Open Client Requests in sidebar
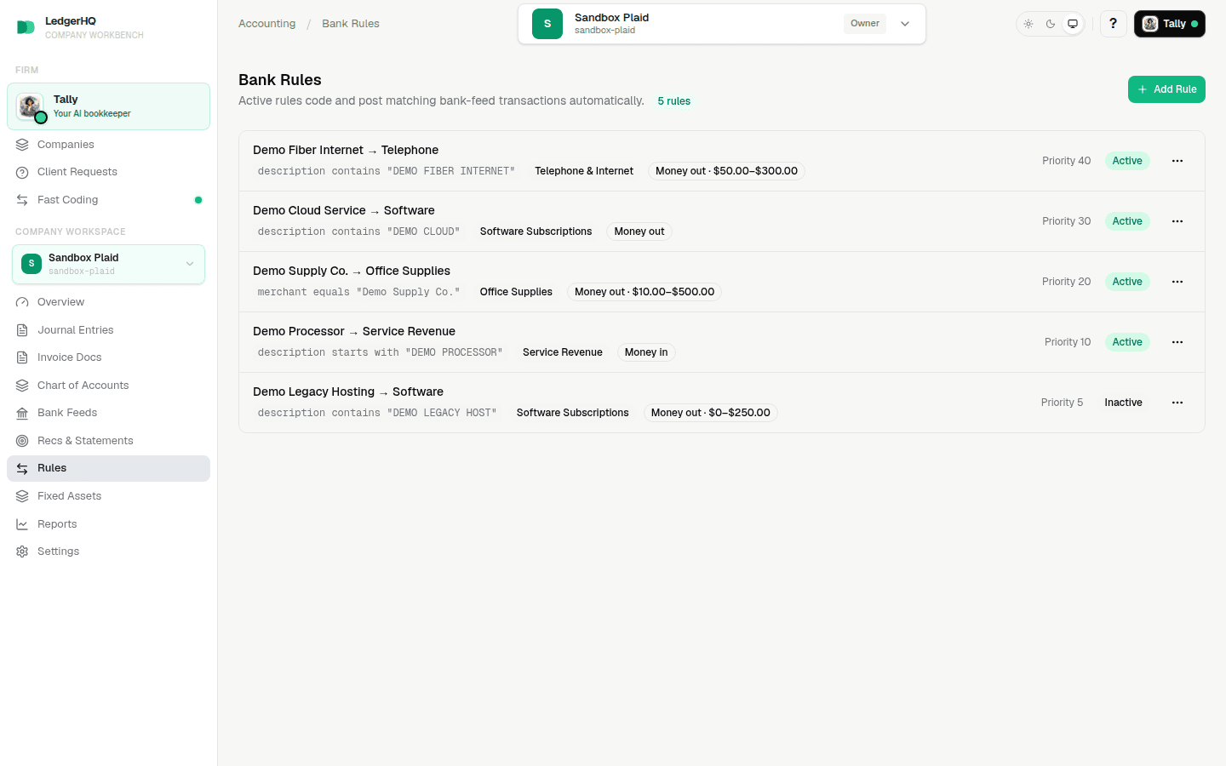Viewport: 1226px width, 766px height. click(108, 172)
